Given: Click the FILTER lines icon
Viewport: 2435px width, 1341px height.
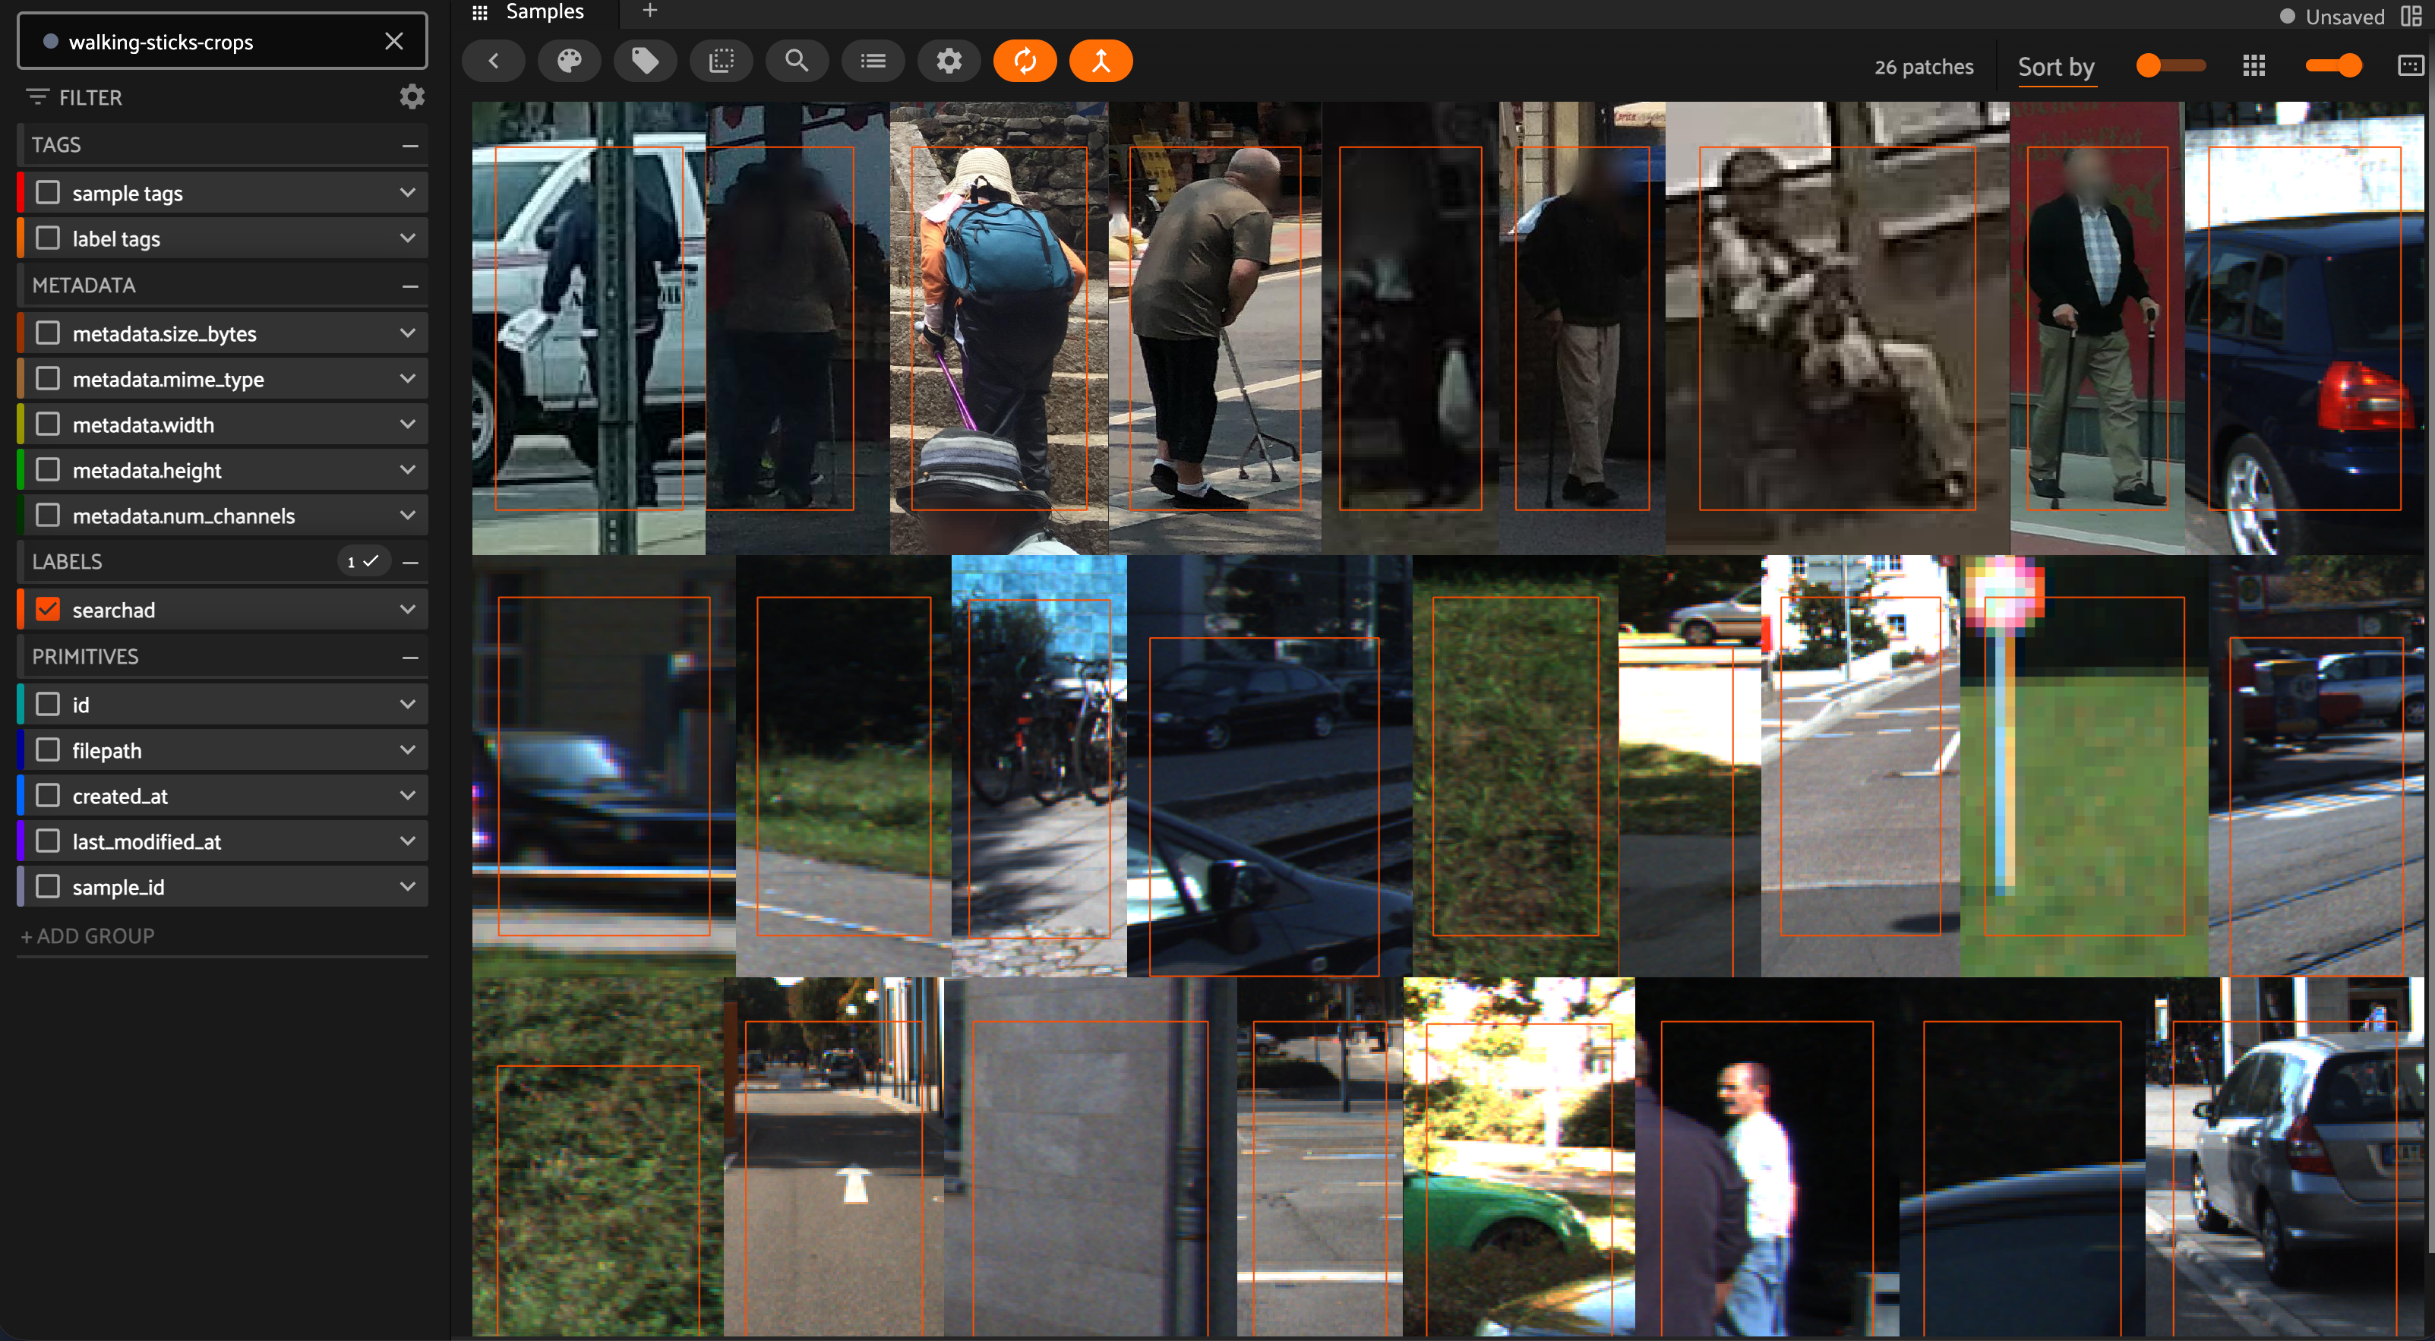Looking at the screenshot, I should click(38, 97).
